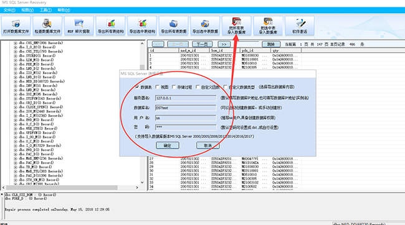Select the dbo.I_O_M(7029 Records) table
The image size is (405, 225).
click(40, 145)
